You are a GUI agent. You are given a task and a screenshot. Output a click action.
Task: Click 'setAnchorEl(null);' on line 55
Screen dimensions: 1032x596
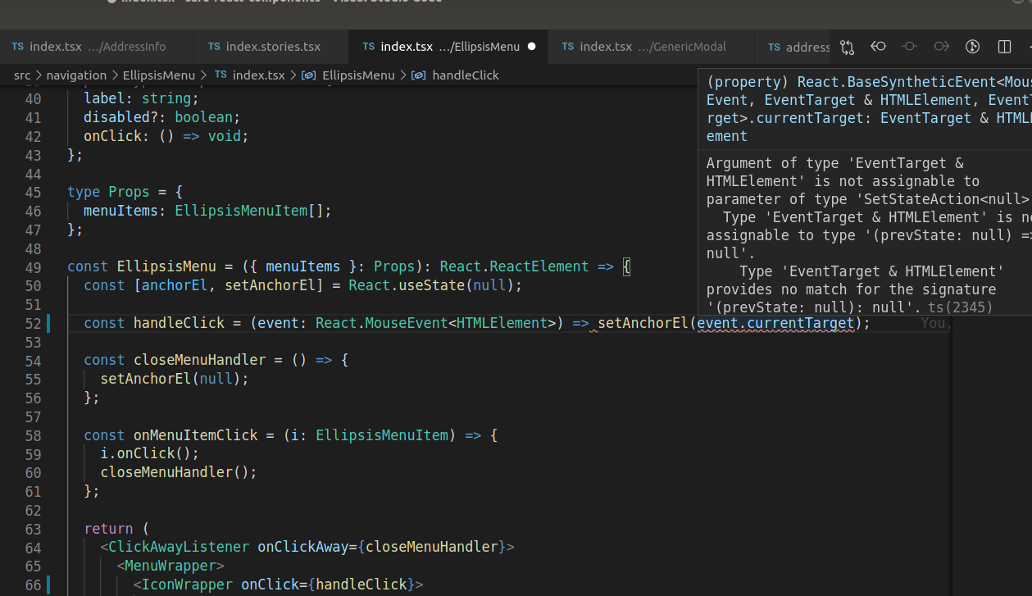pos(175,379)
